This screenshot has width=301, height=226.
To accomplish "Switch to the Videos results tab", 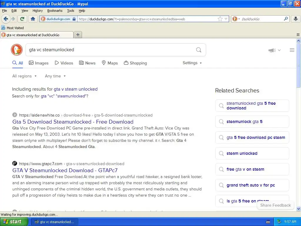I will pyautogui.click(x=64, y=63).
